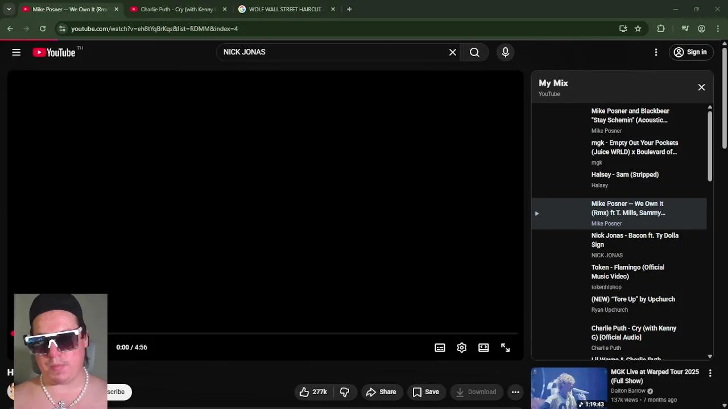Screen dimensions: 728x409
Task: Open the player settings gear
Action: (x=462, y=348)
